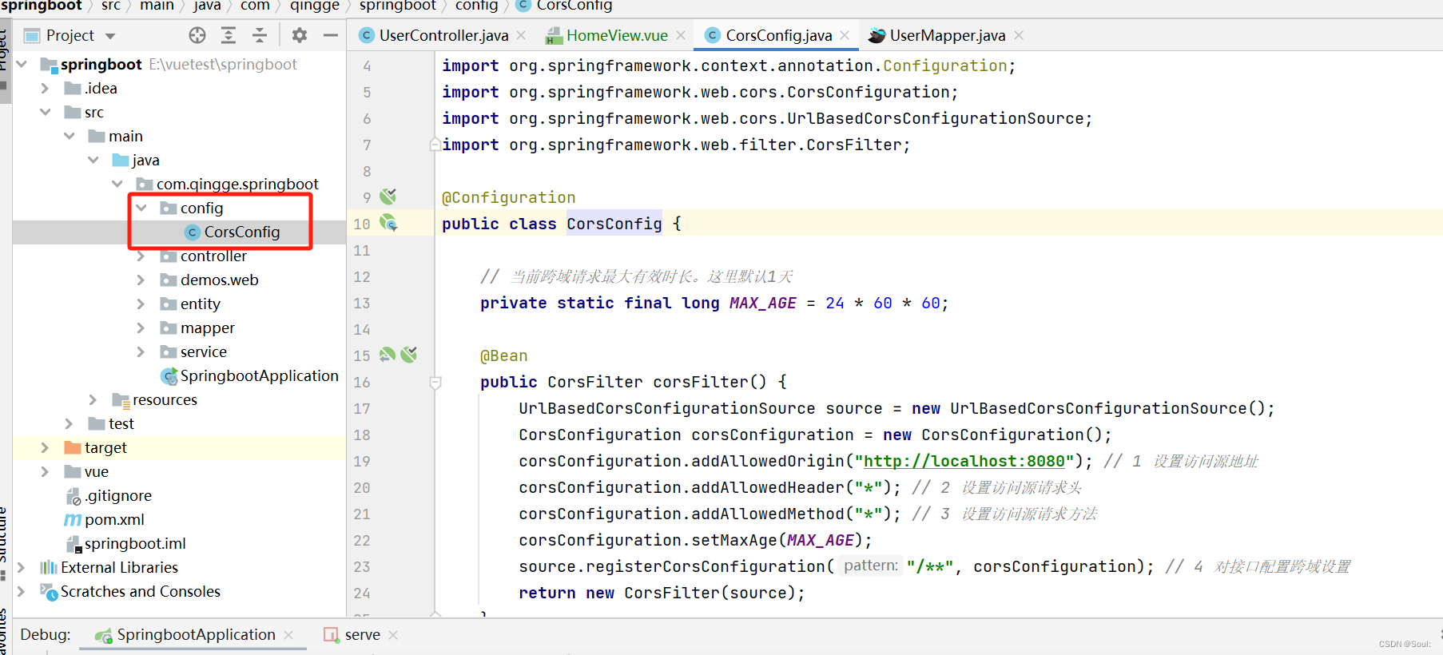Open pom.xml in project tree
1443x655 pixels.
click(x=114, y=519)
